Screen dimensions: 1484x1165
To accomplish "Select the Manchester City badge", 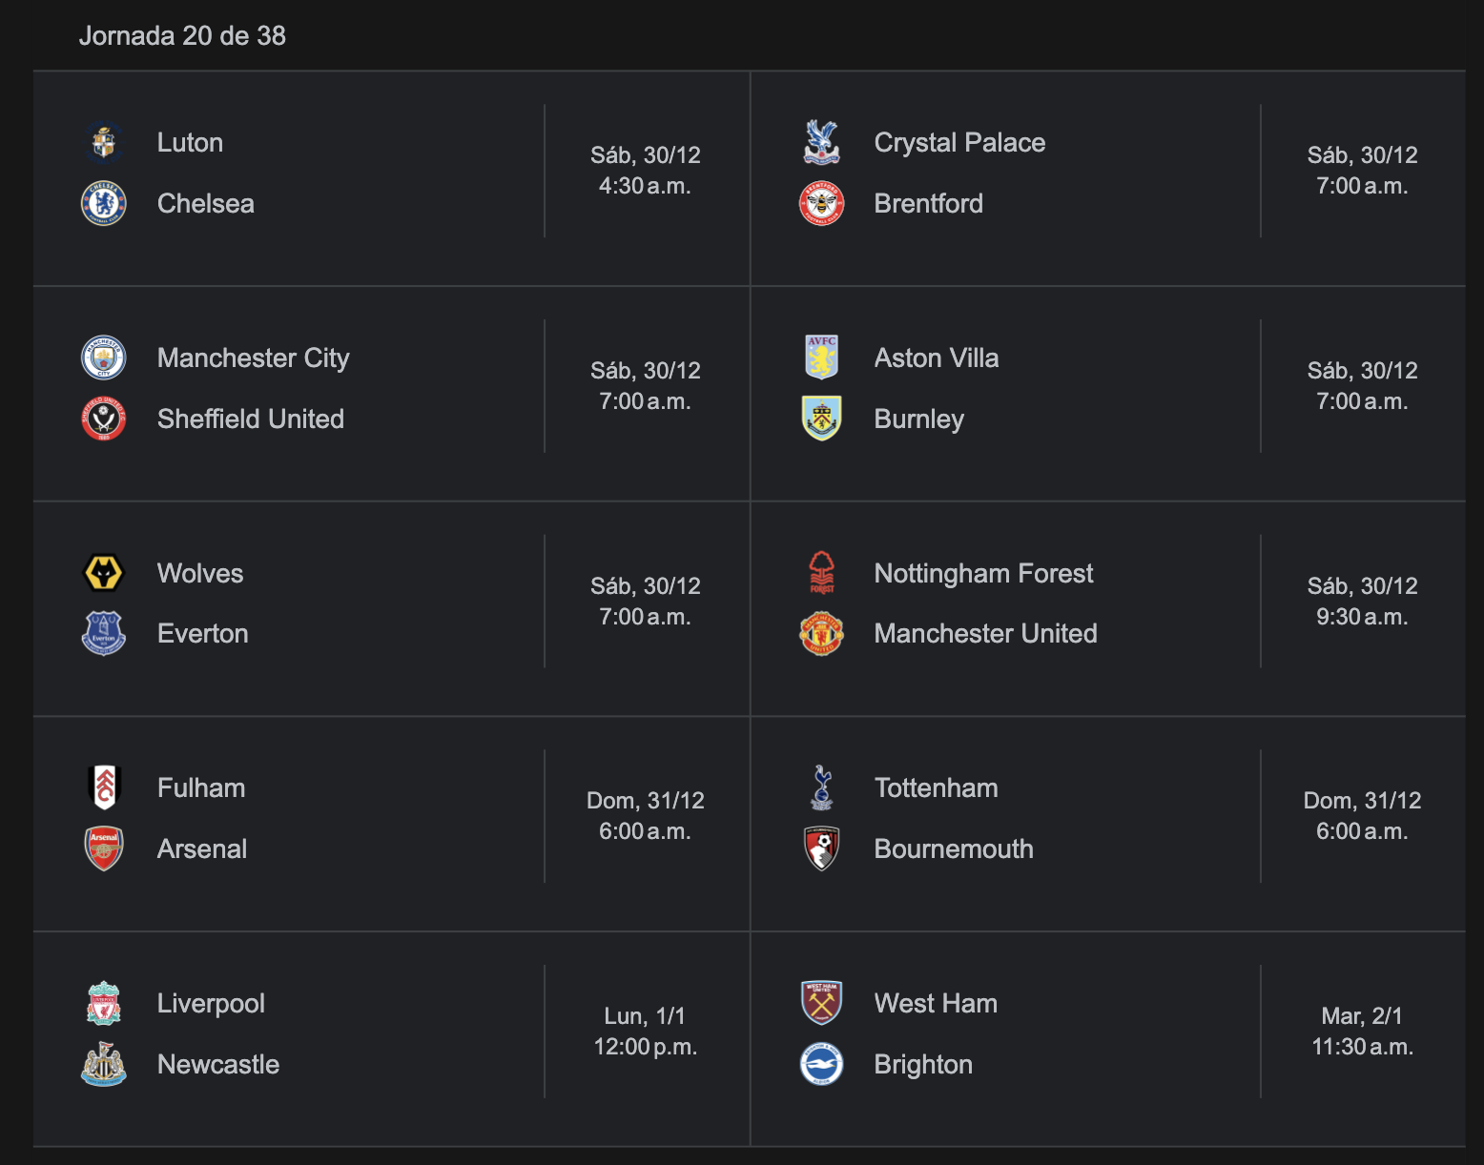I will 104,358.
